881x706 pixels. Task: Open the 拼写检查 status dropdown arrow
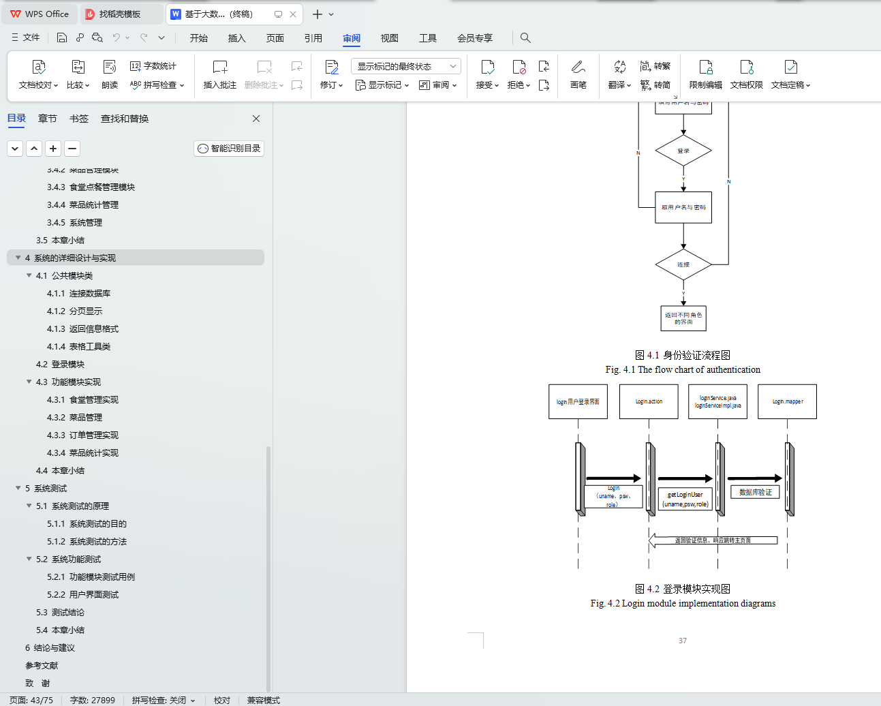pos(193,701)
